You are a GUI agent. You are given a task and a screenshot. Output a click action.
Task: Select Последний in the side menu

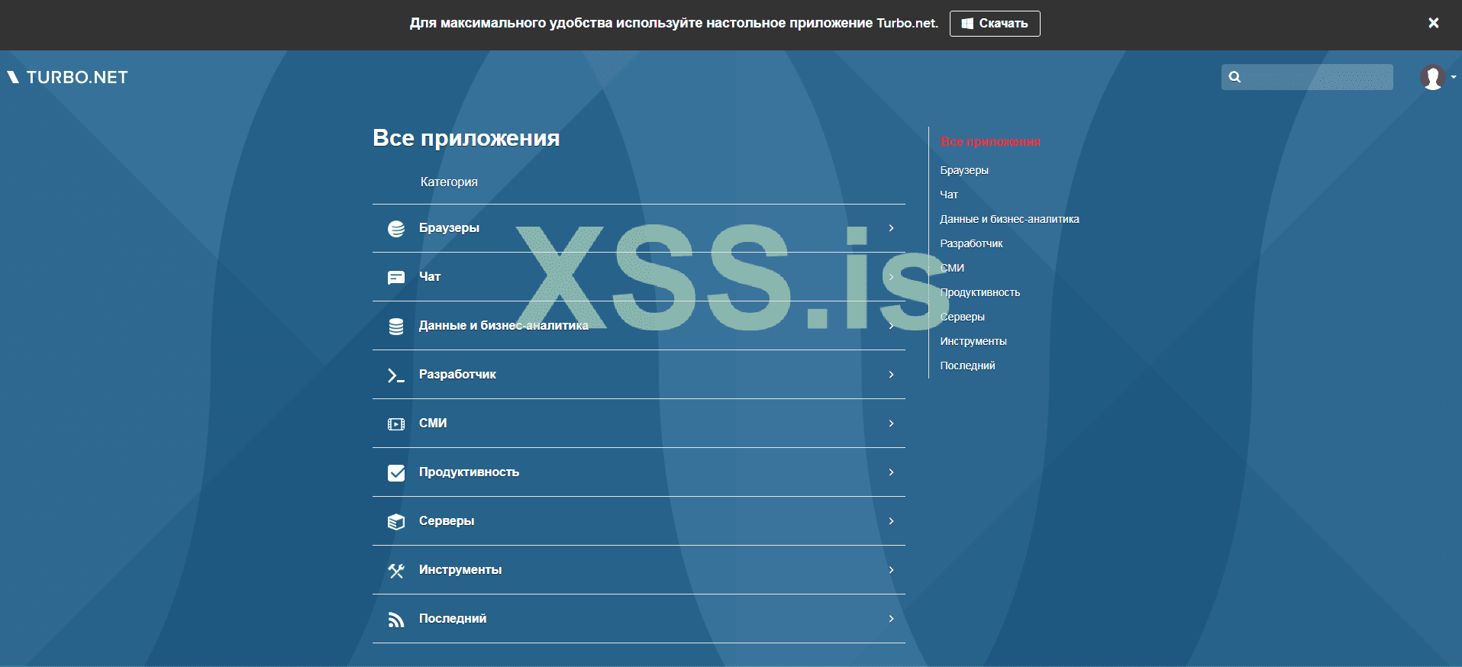pyautogui.click(x=967, y=366)
